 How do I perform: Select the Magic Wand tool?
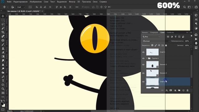tap(3, 28)
